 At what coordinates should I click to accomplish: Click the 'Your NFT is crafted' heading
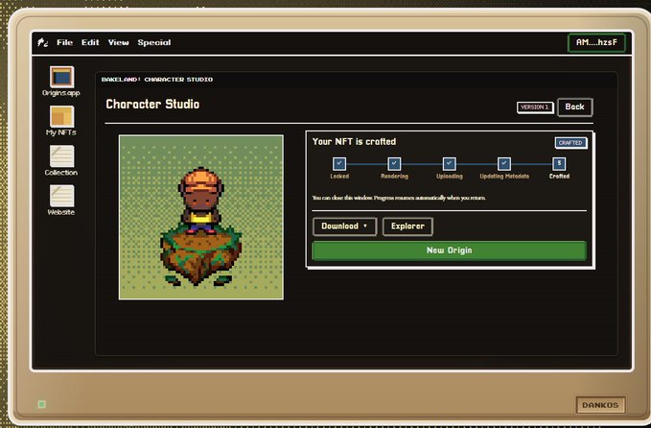(x=354, y=142)
